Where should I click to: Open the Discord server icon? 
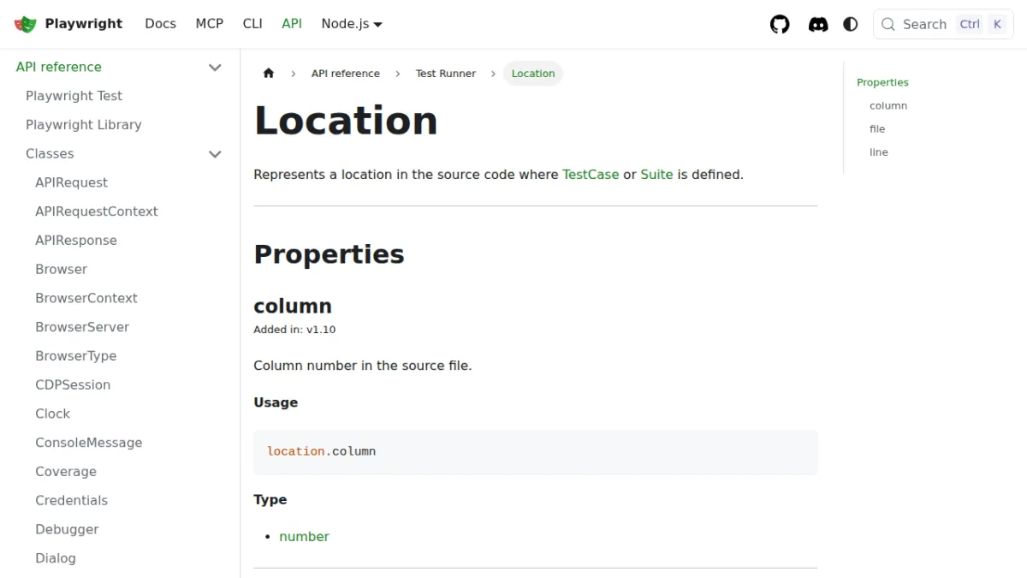pos(818,24)
